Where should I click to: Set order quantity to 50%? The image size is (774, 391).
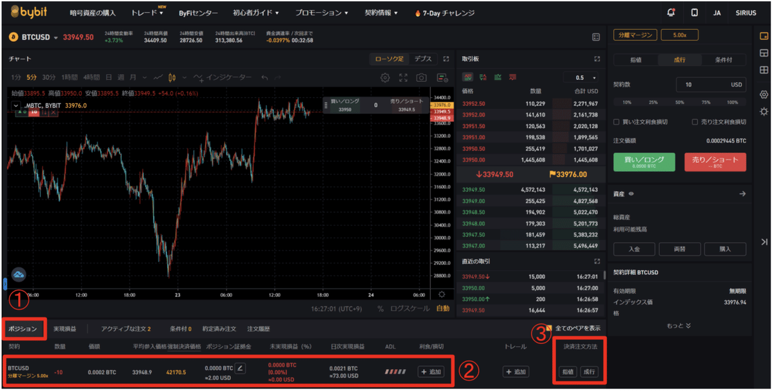679,102
